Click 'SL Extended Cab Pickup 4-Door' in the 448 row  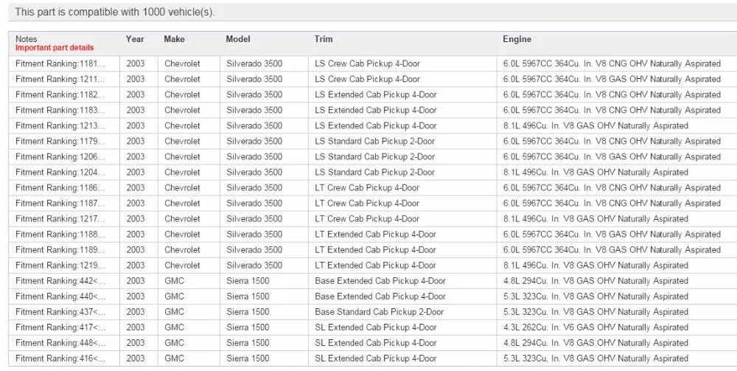(376, 343)
